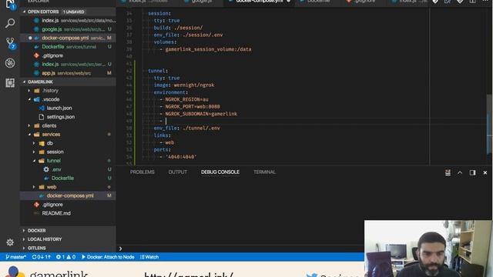Open the Extensions view icon

tap(10, 83)
